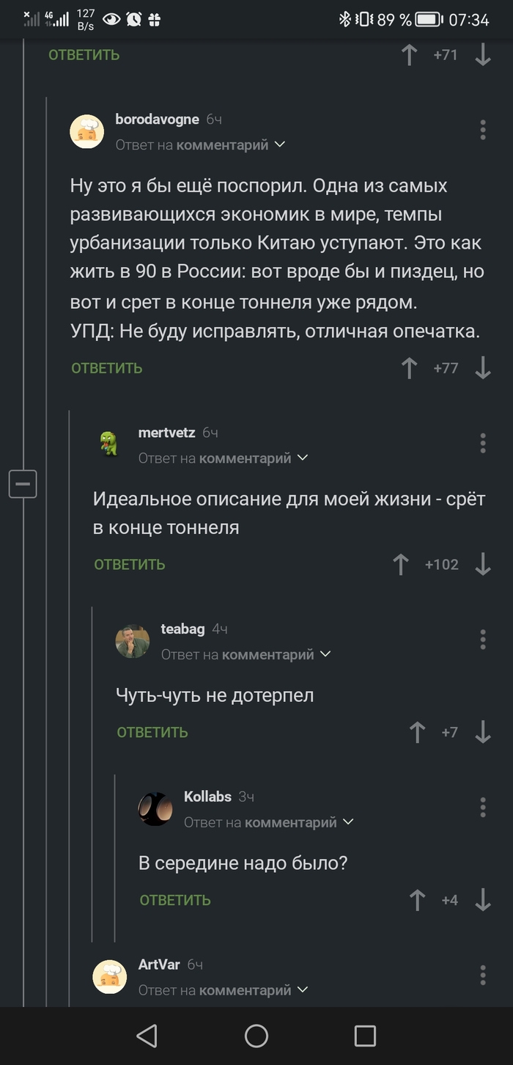The image size is (513, 1065).
Task: Open mertvetz comment options menu
Action: pyautogui.click(x=483, y=443)
